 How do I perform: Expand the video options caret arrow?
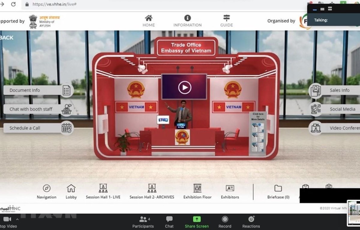point(17,219)
